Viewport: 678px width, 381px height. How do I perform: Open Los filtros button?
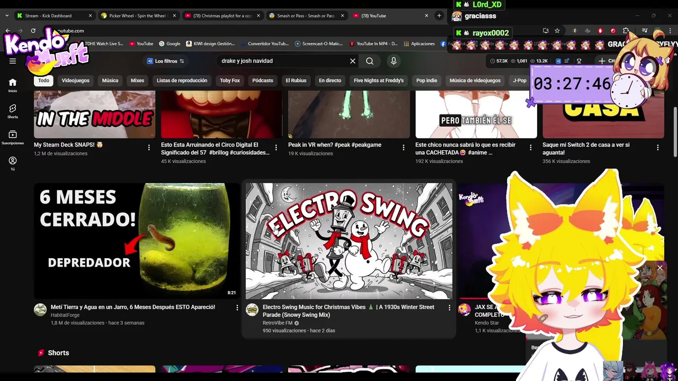coord(165,61)
